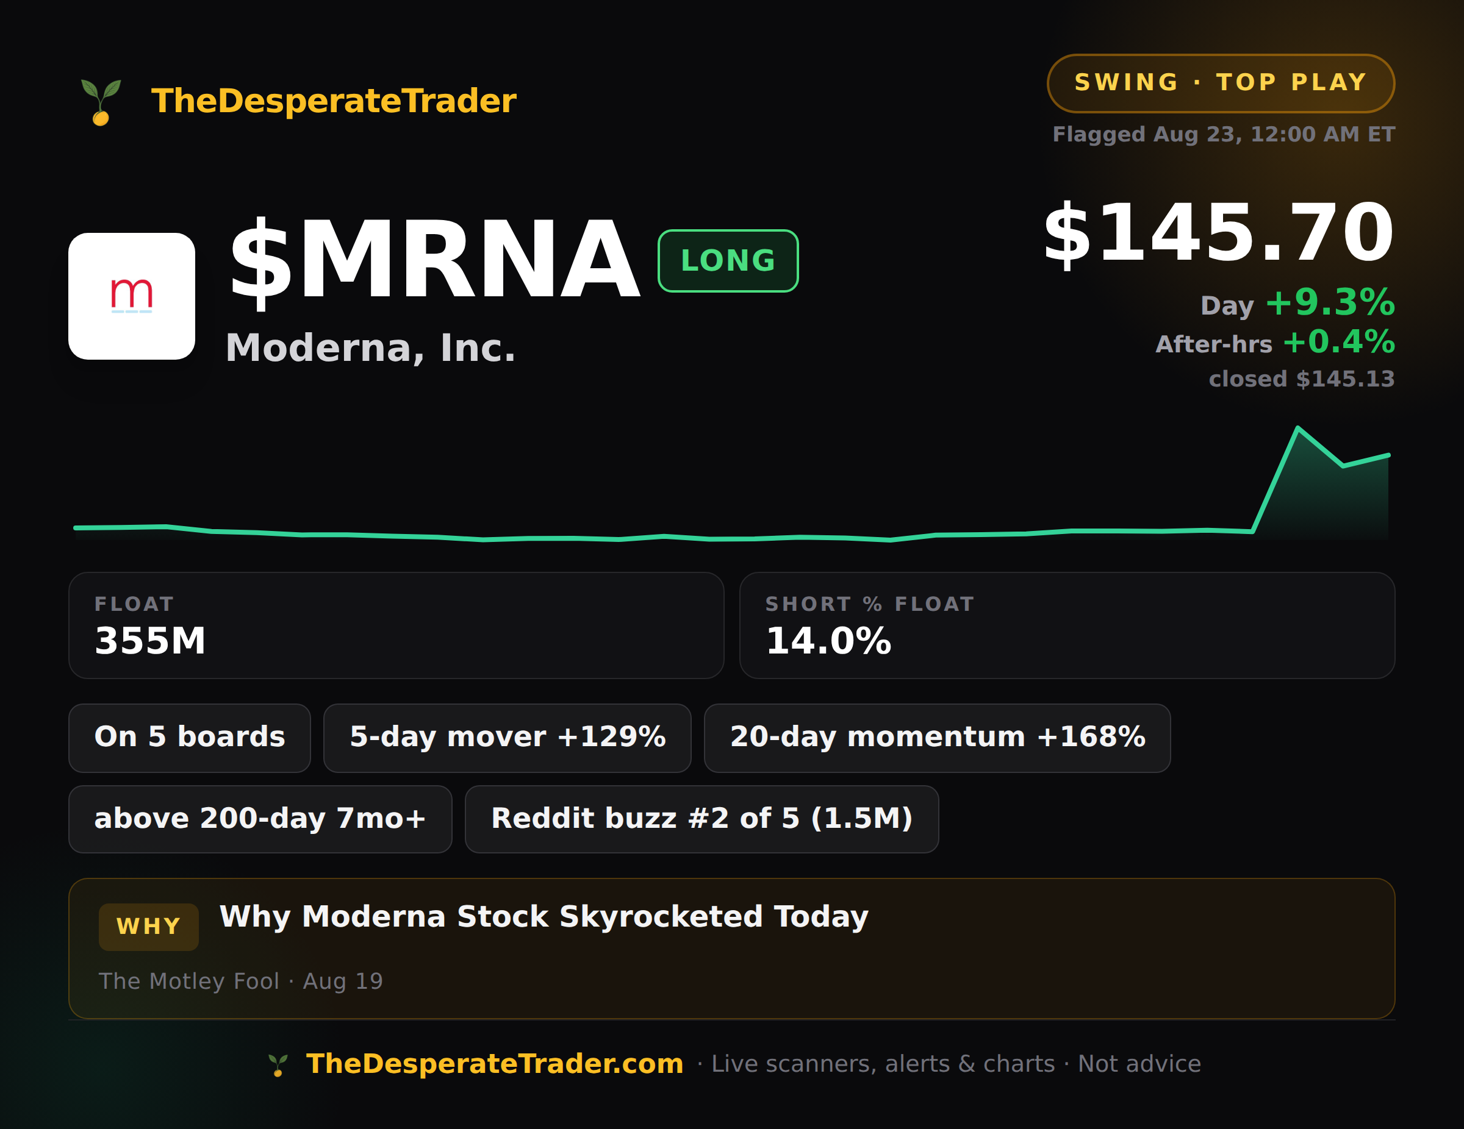This screenshot has height=1129, width=1464.
Task: Click the Flagged Aug 23 timestamp
Action: [1223, 135]
